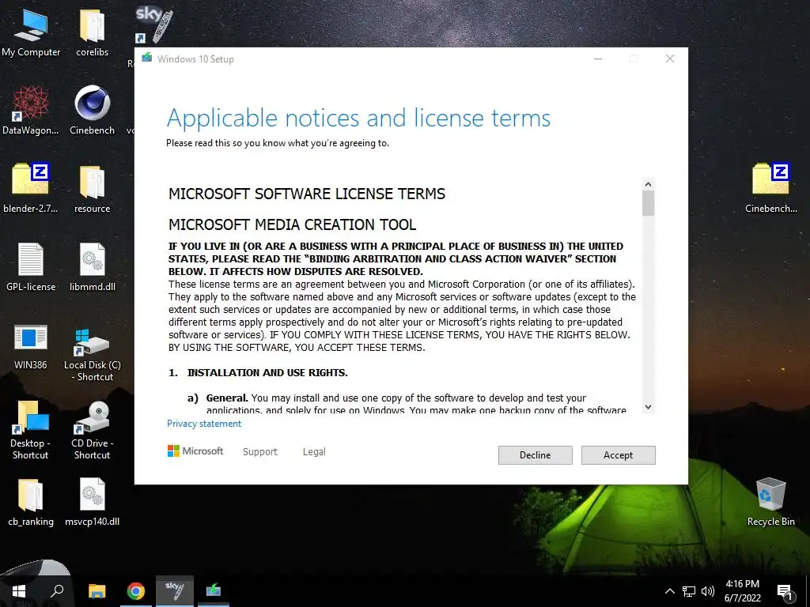This screenshot has height=607, width=810.
Task: Minimize the Windows 10 Setup window
Action: (x=598, y=58)
